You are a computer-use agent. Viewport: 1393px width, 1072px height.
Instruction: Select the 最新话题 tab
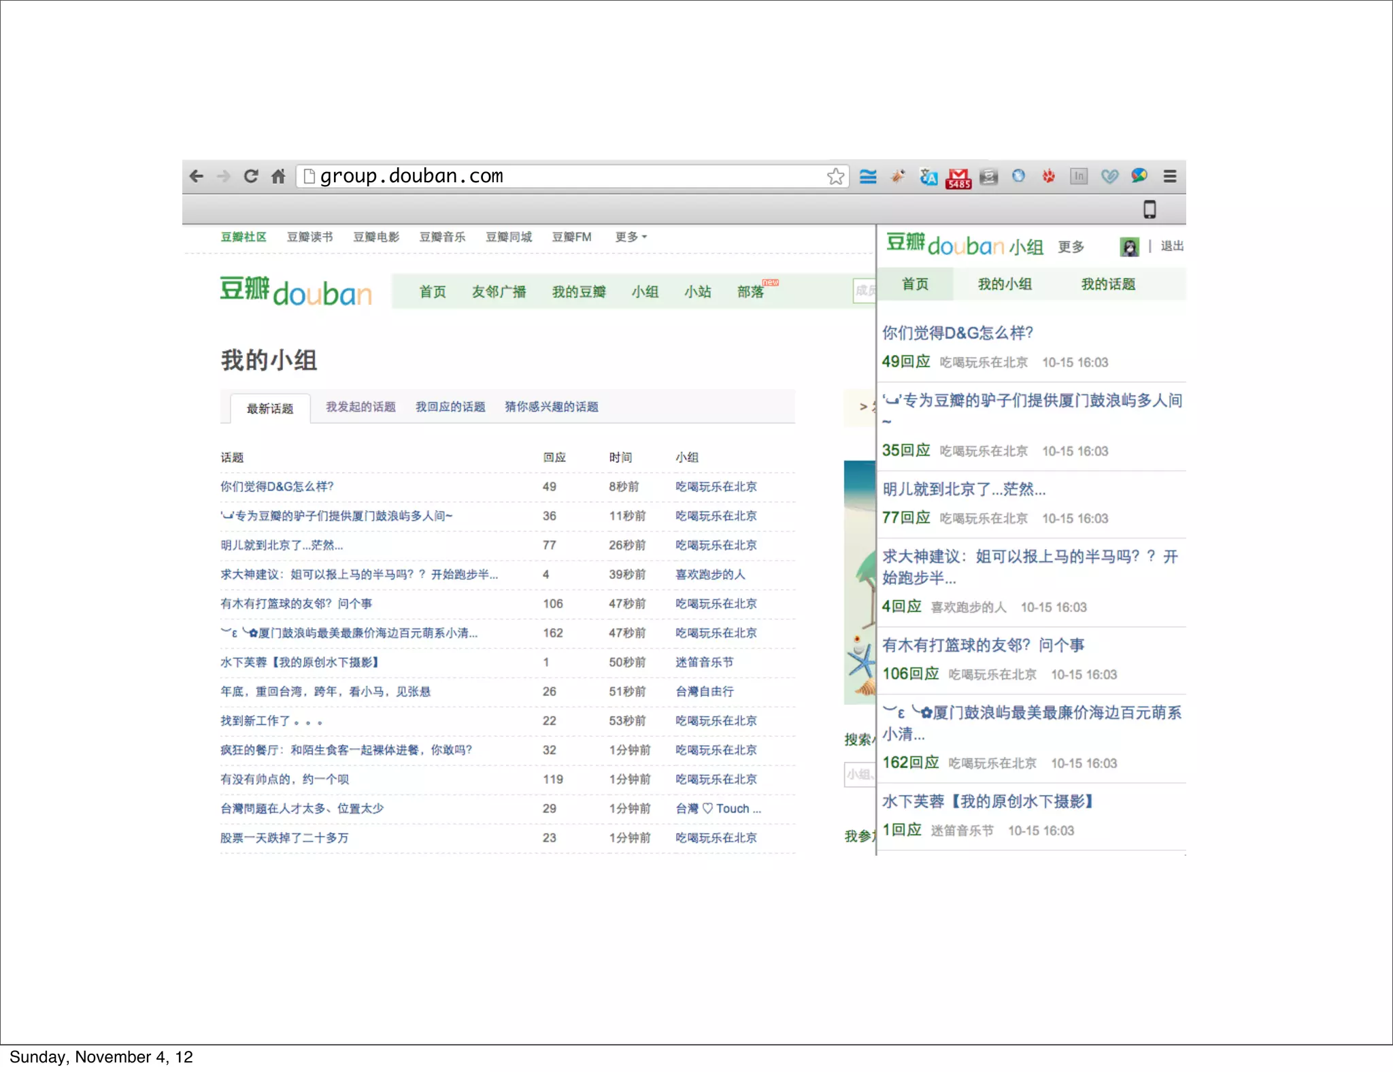270,408
